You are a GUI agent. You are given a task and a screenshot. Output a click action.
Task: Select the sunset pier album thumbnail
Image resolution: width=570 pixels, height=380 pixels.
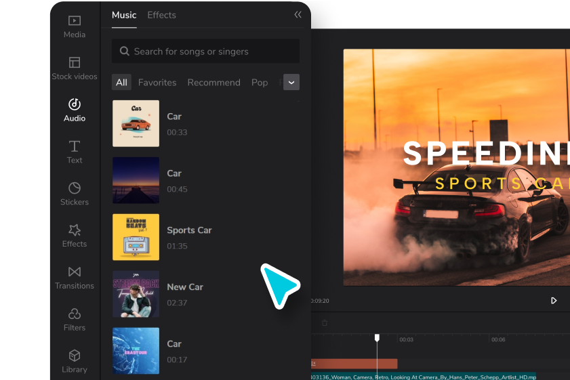click(136, 180)
